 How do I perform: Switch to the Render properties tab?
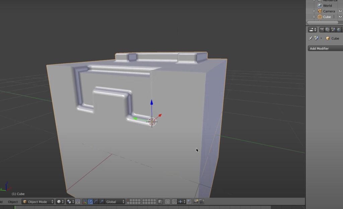[x=322, y=30]
